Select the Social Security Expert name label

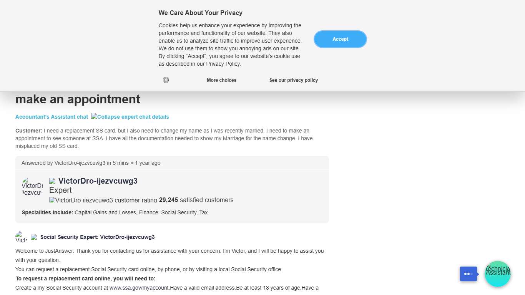[x=97, y=237]
